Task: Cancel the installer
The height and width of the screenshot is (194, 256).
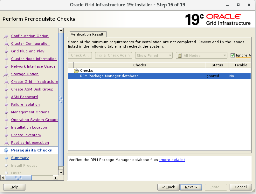Action: pos(241,187)
